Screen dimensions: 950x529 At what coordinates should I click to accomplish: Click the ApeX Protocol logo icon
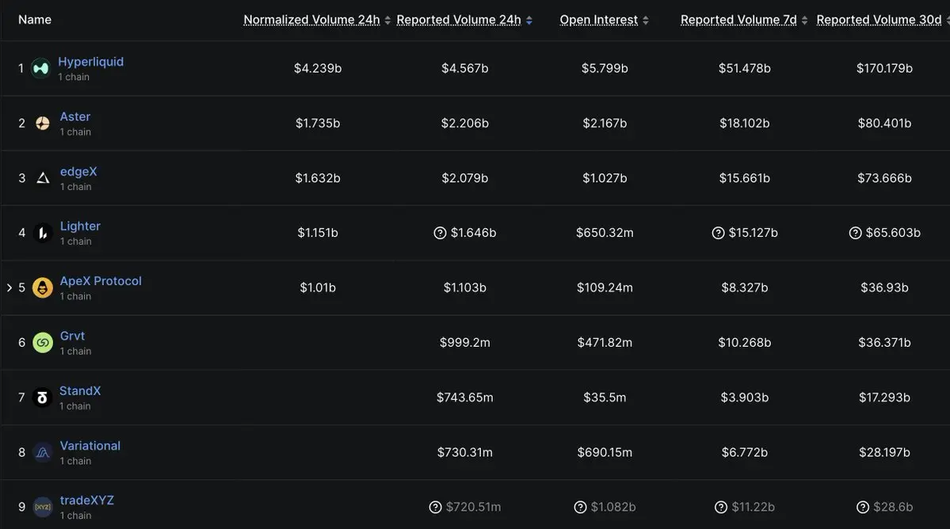coord(43,287)
